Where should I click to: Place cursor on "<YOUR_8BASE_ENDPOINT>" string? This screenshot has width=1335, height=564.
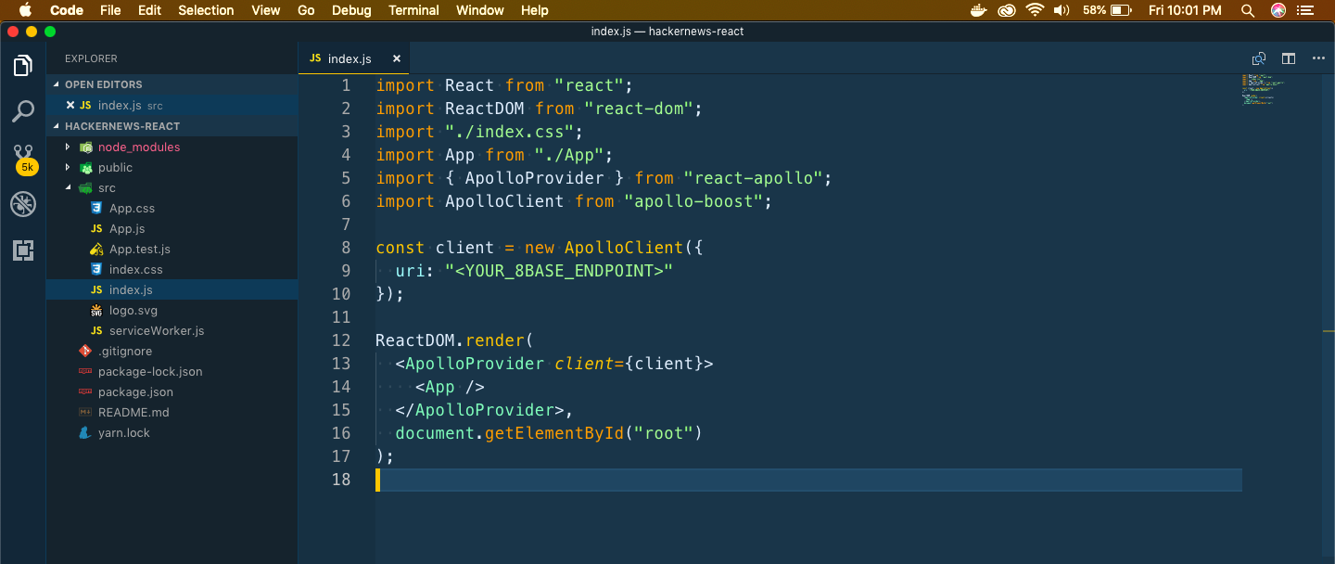(x=559, y=271)
